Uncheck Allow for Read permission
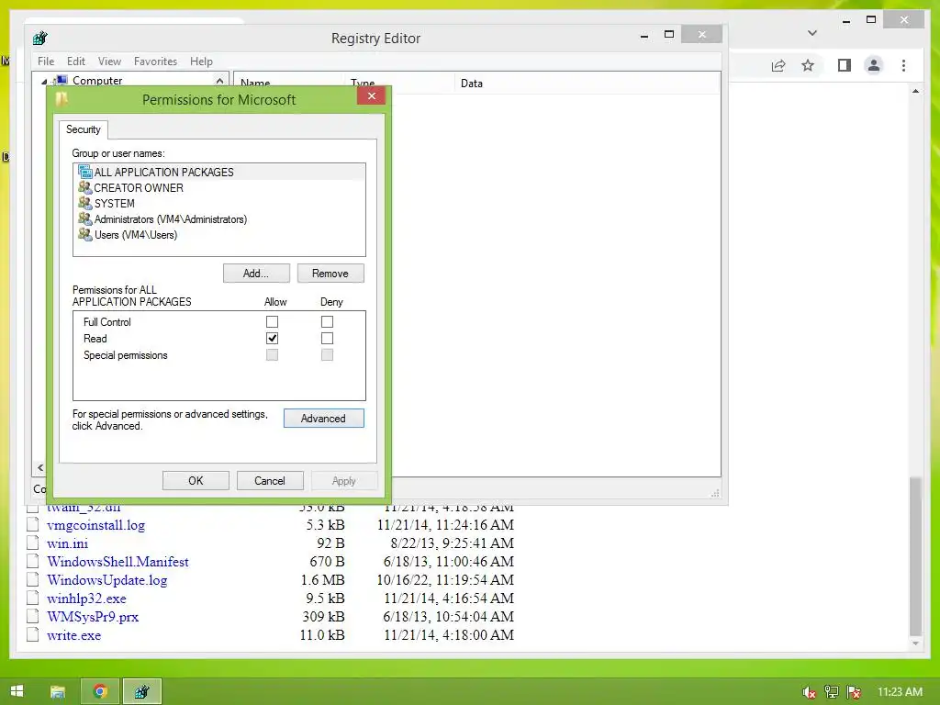 [x=272, y=338]
